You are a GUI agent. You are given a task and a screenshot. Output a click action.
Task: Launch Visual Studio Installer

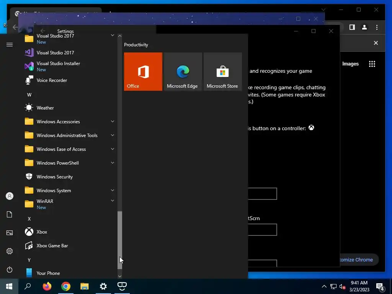point(58,66)
